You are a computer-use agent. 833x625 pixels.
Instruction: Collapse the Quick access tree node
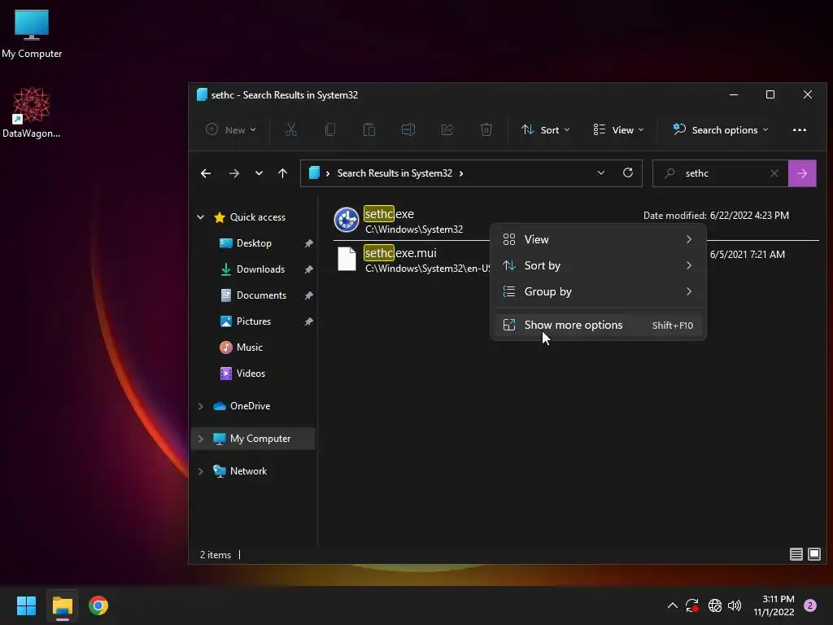pos(201,216)
